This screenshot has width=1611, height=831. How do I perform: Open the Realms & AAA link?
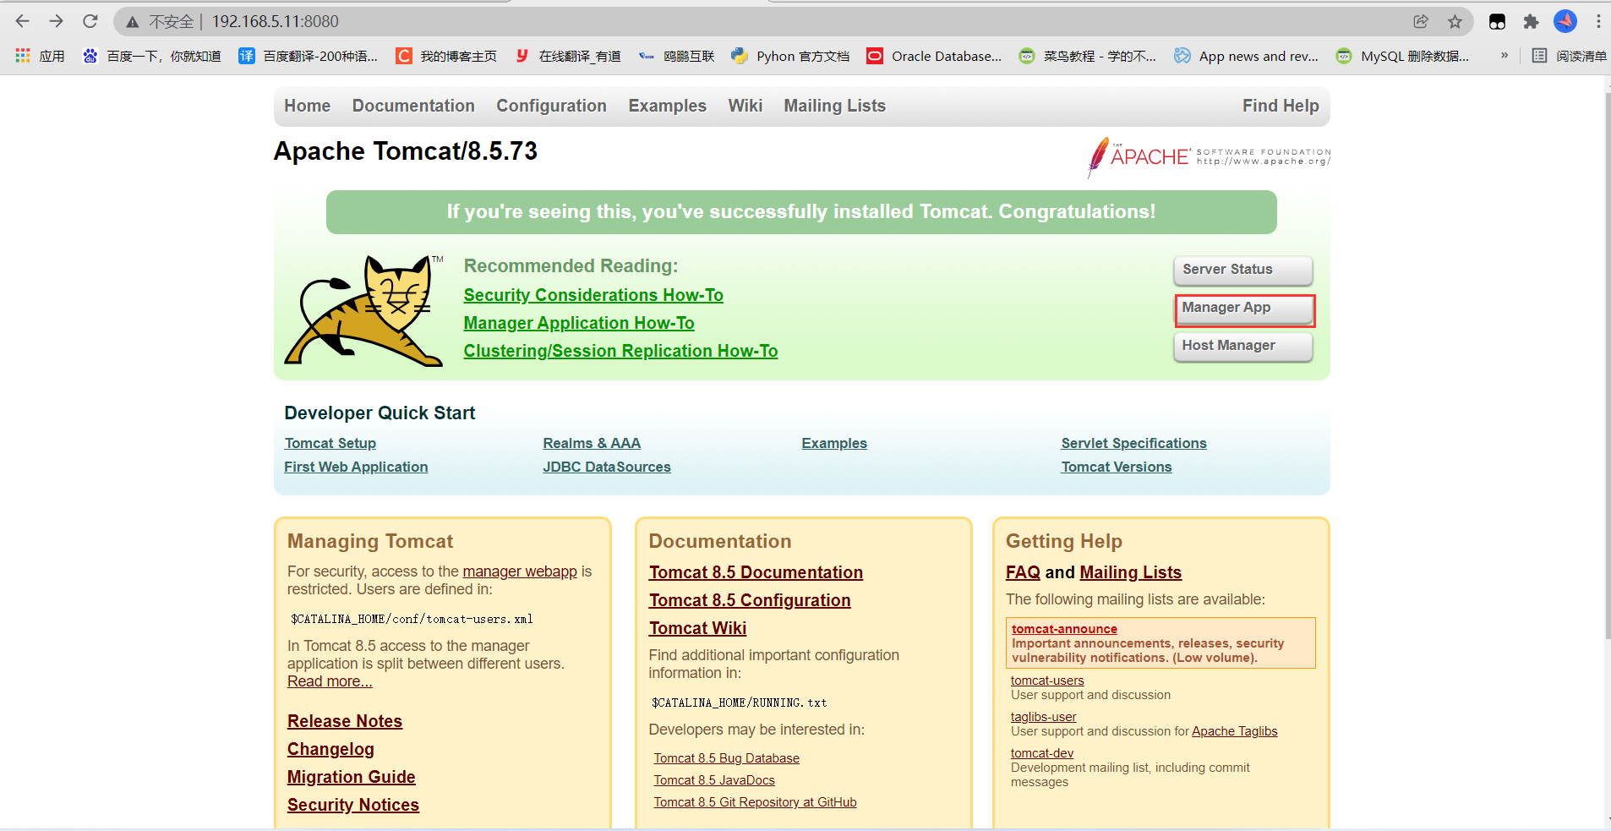click(592, 443)
